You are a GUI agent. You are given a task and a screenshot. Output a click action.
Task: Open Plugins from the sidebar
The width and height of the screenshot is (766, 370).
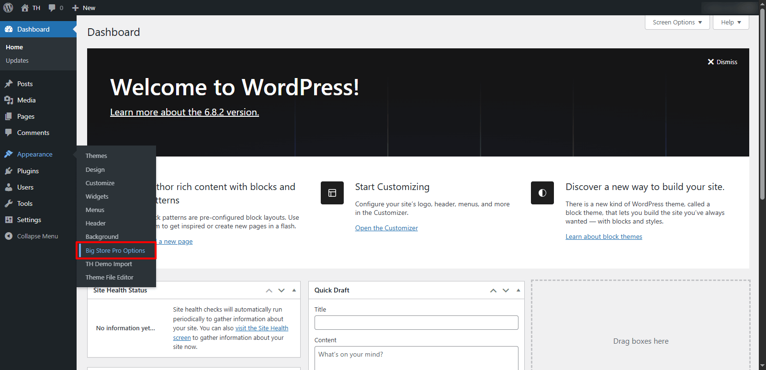(x=28, y=171)
